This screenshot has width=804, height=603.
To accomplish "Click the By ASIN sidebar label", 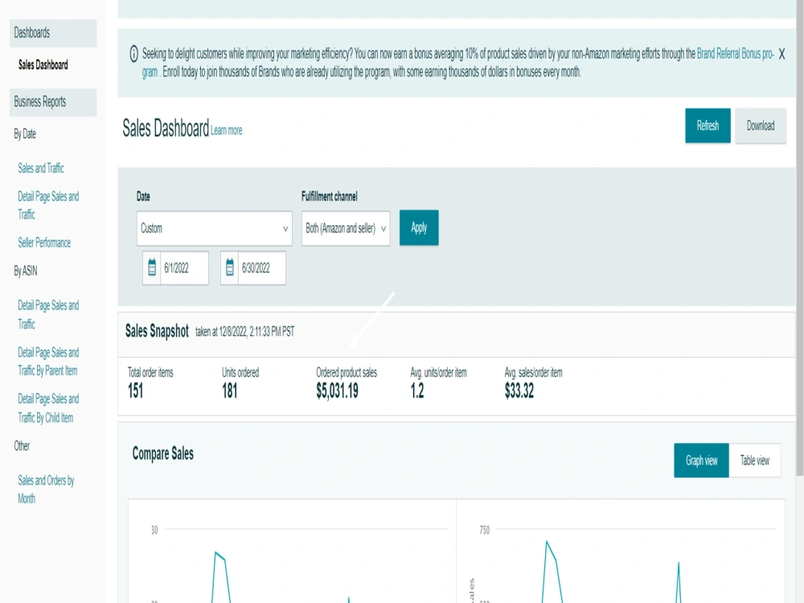I will pos(26,271).
